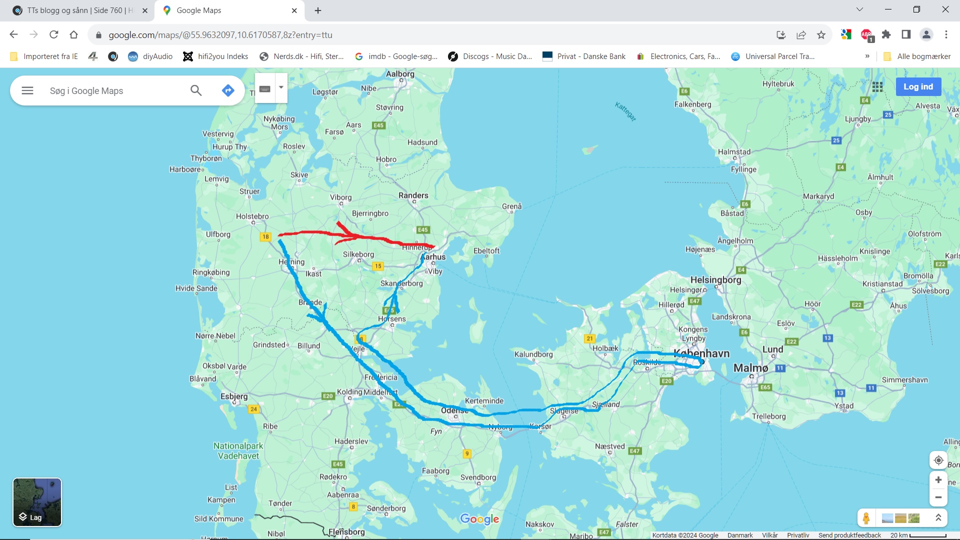This screenshot has width=960, height=540.
Task: Show hidden bookmarks with the chevron
Action: click(867, 56)
